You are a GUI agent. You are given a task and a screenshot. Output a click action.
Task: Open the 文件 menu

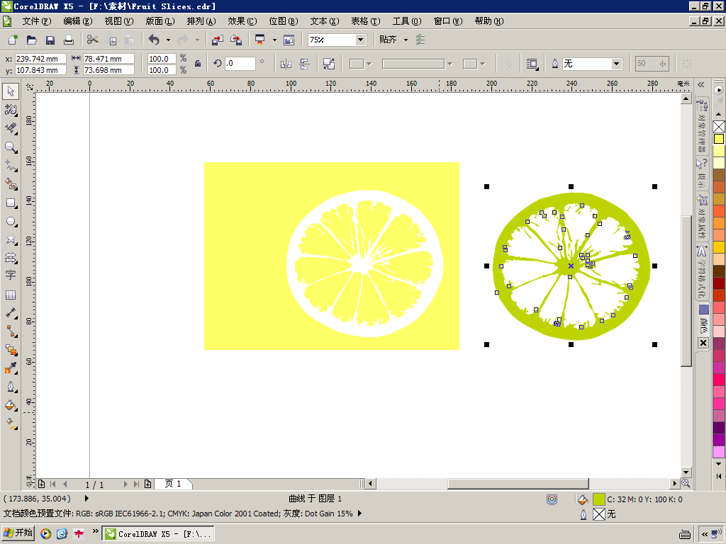point(37,21)
